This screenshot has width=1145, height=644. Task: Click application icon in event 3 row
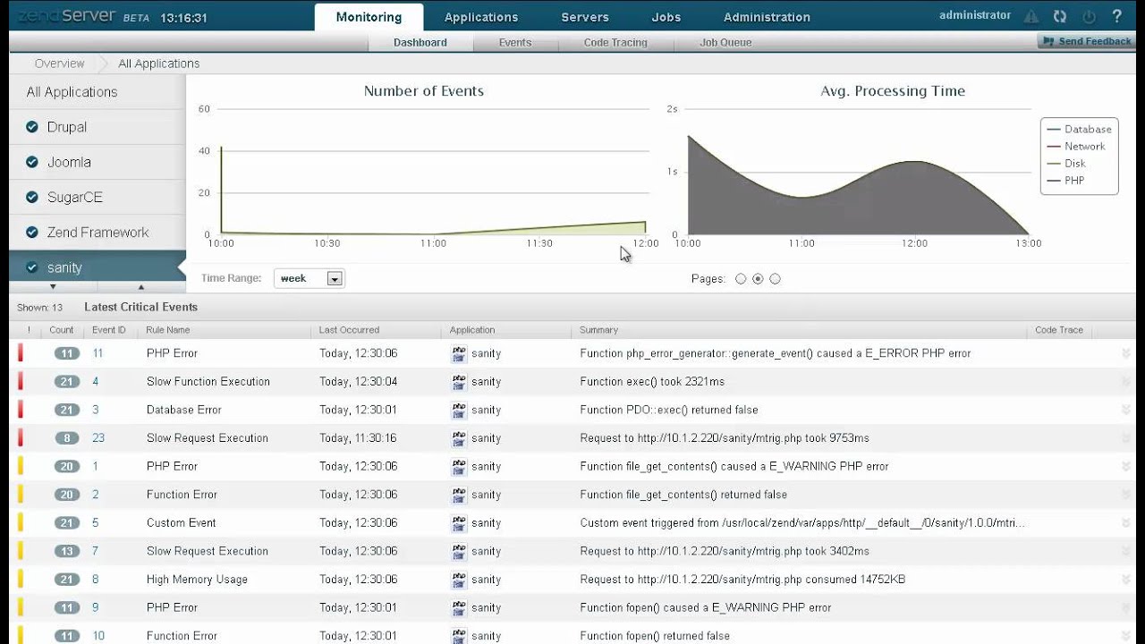click(459, 410)
